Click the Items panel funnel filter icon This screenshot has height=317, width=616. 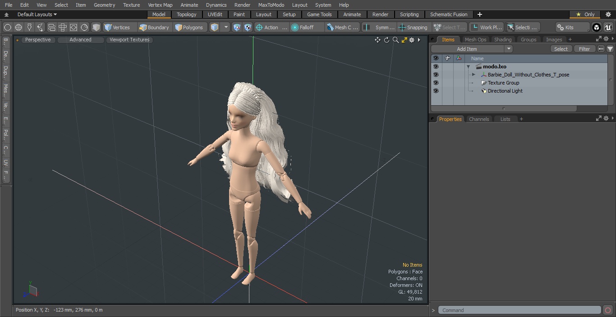pyautogui.click(x=610, y=49)
